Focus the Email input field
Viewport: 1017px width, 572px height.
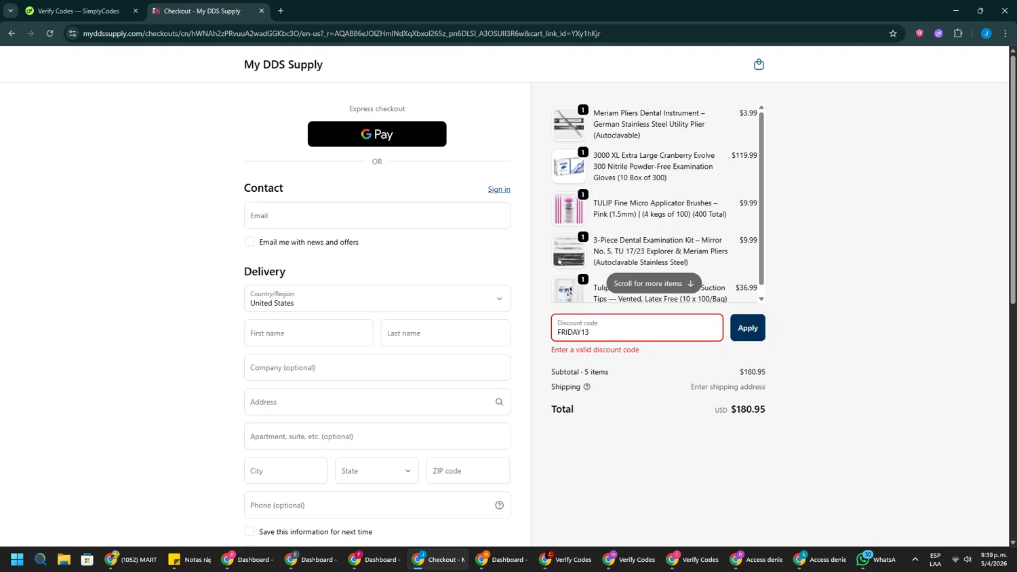click(377, 216)
